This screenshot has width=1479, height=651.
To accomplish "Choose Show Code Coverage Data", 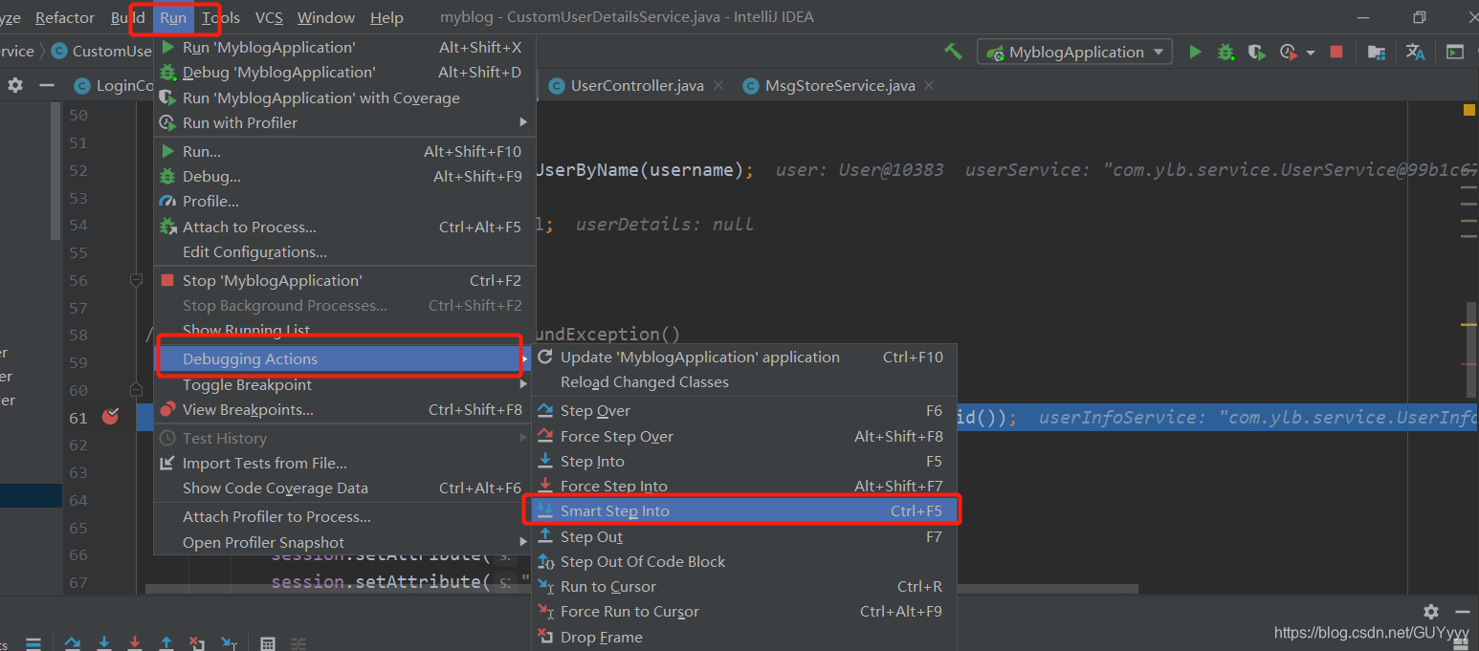I will [344, 488].
